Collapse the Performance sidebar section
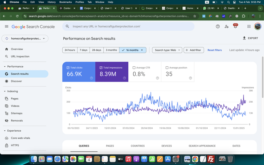 point(5,67)
